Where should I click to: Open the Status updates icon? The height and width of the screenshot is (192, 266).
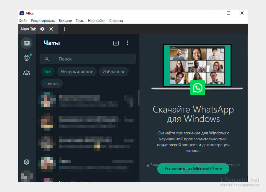click(27, 58)
